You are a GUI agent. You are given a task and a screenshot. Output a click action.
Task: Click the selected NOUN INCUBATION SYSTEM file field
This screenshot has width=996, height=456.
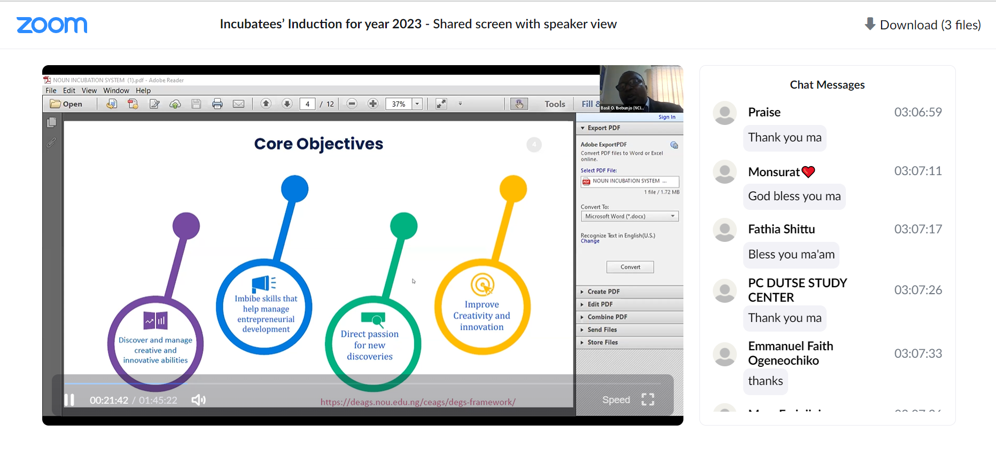click(629, 182)
